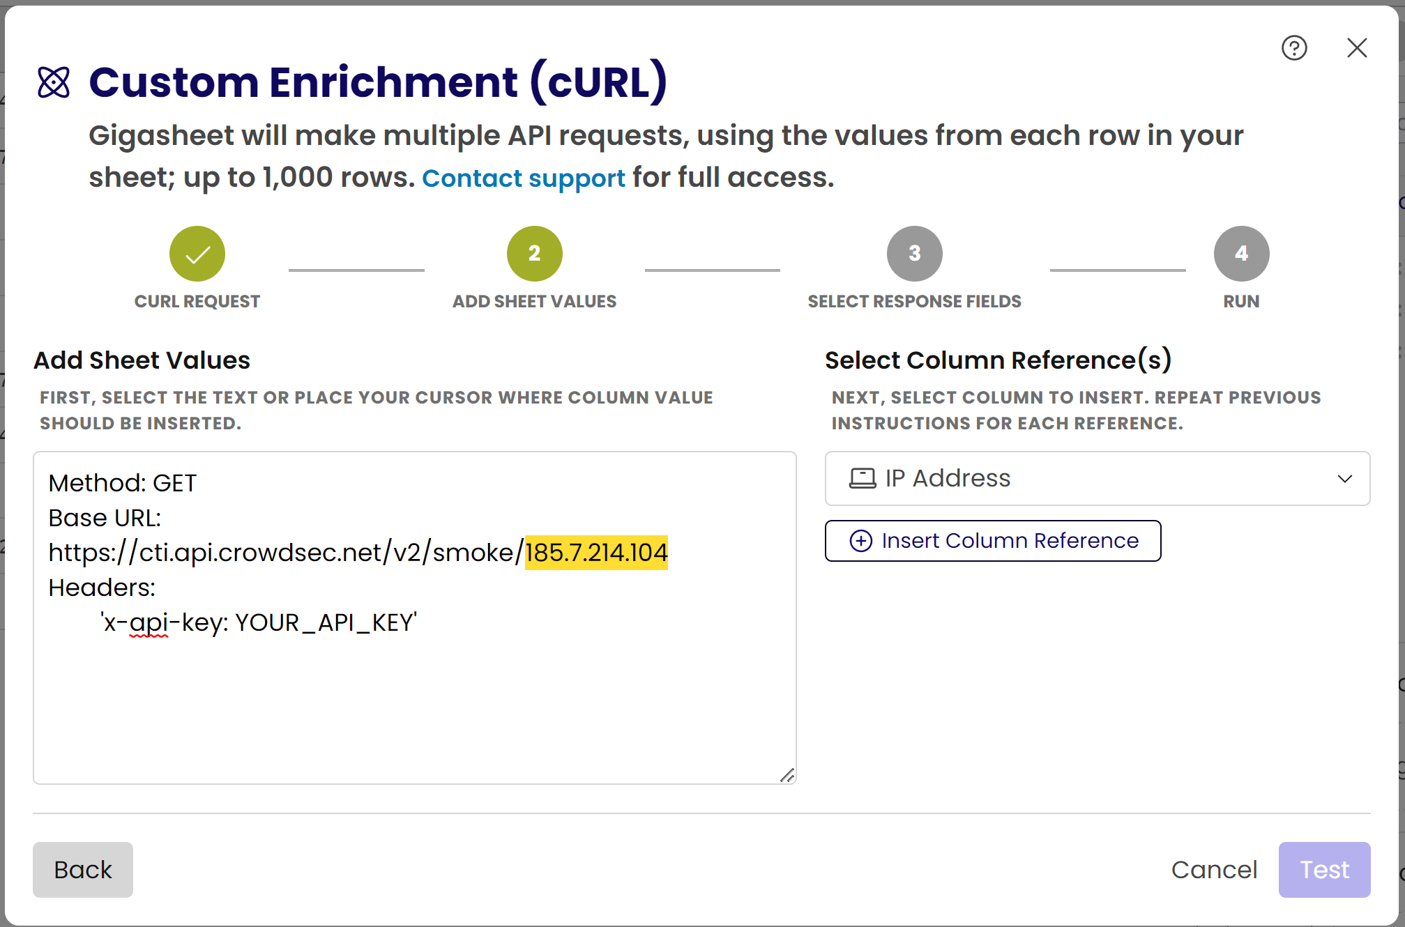The width and height of the screenshot is (1405, 927).
Task: Open the help tooltip
Action: pos(1293,47)
